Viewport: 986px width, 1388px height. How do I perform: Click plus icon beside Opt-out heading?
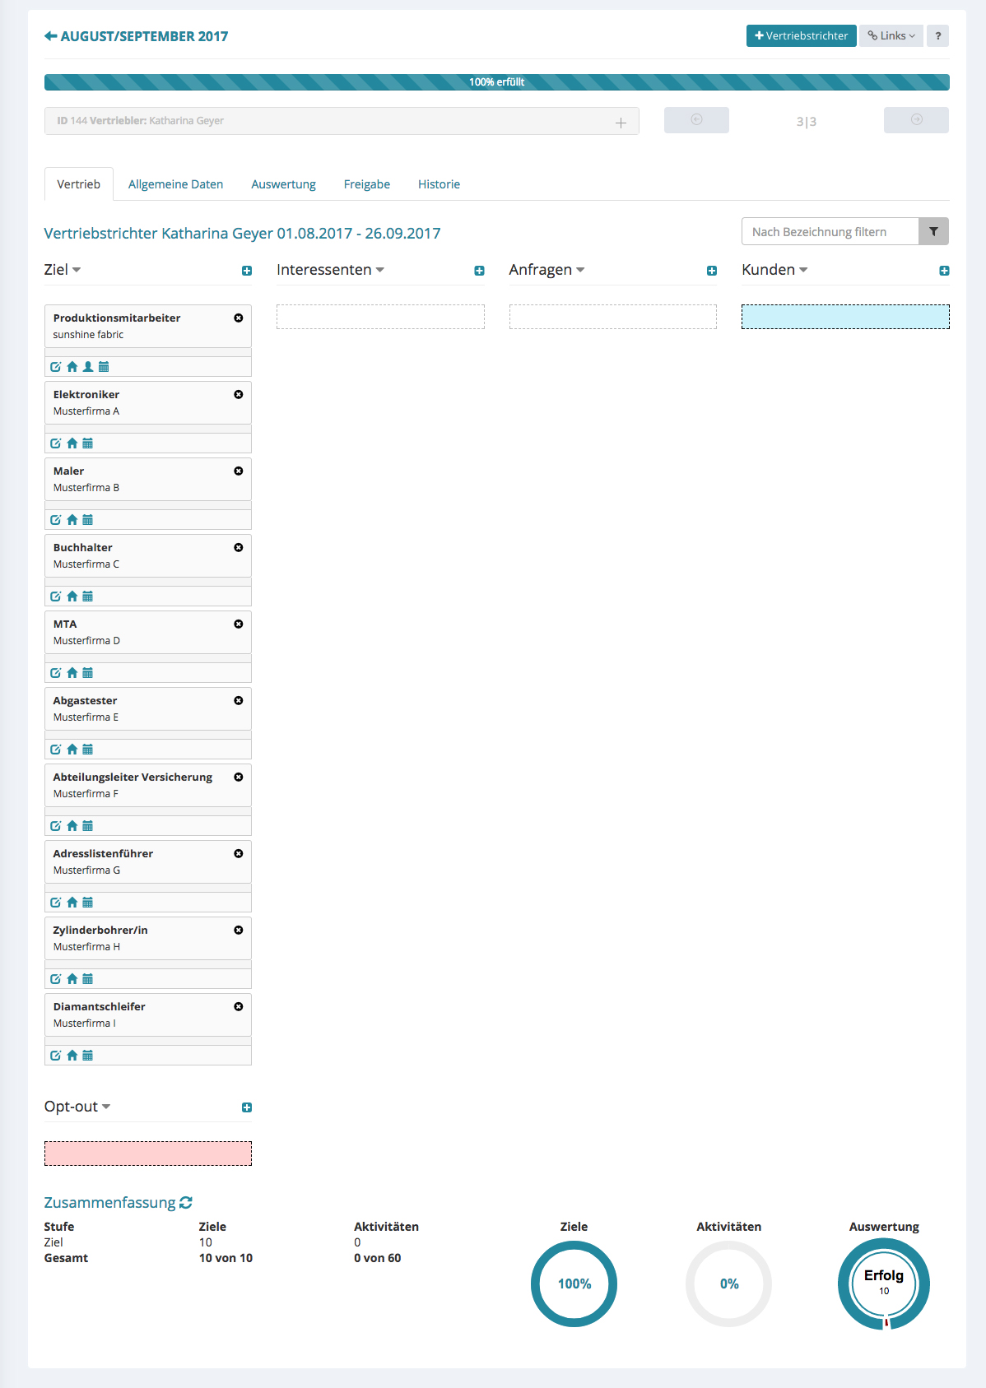click(x=247, y=1107)
